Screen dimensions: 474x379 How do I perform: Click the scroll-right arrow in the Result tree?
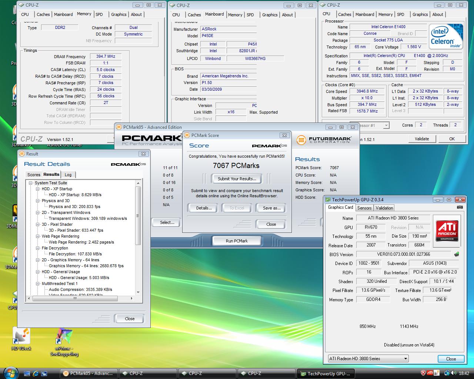(132, 298)
